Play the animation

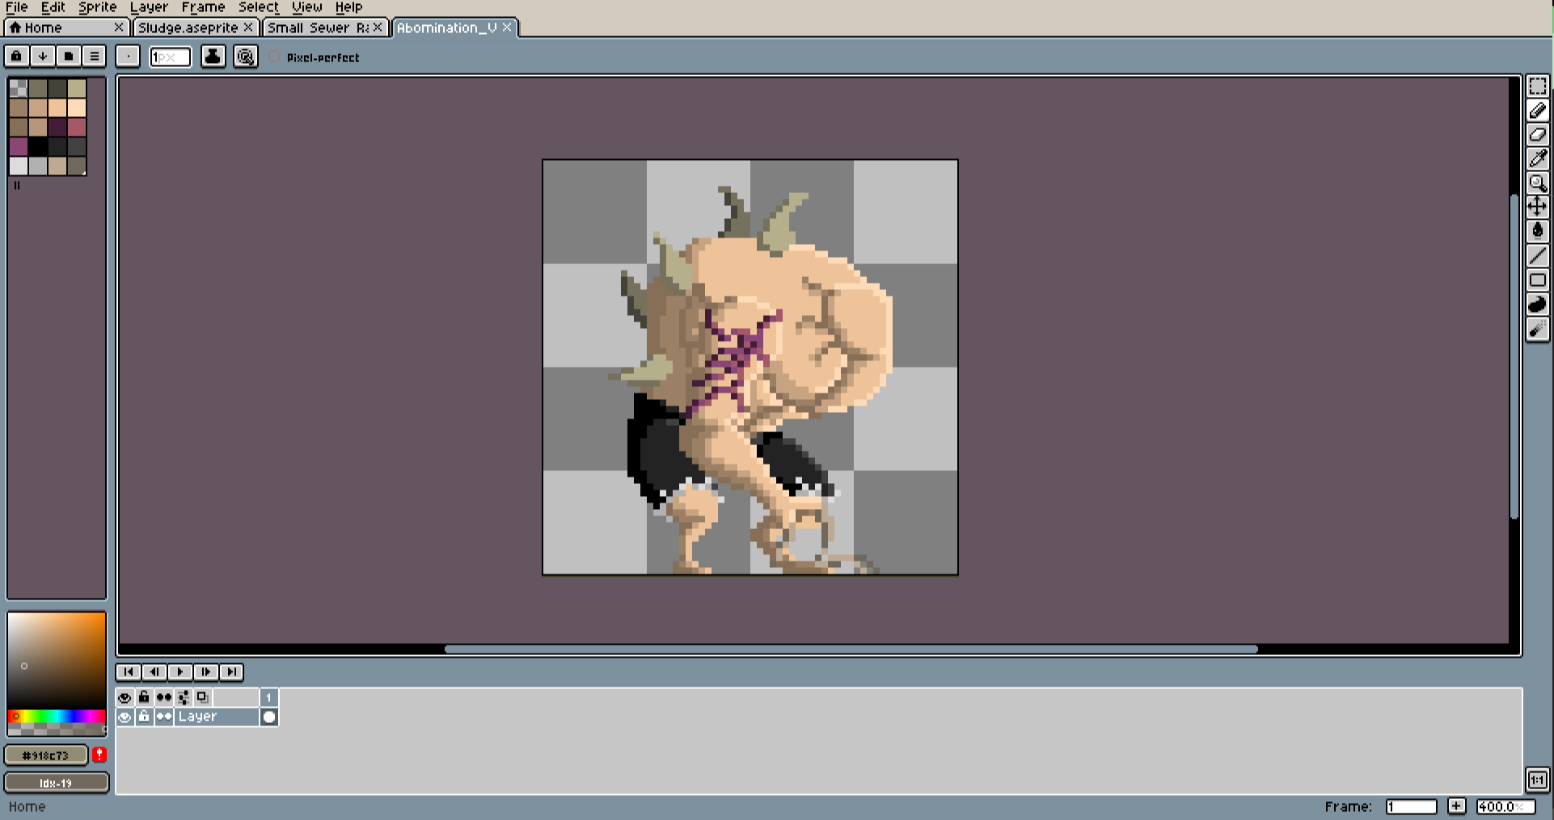(x=179, y=671)
